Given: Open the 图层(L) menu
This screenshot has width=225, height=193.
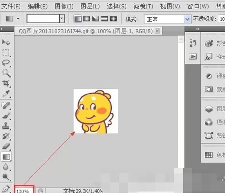Looking at the screenshot, I should point(90,6).
